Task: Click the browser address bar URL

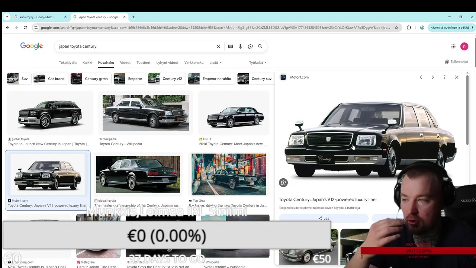Action: tap(215, 28)
